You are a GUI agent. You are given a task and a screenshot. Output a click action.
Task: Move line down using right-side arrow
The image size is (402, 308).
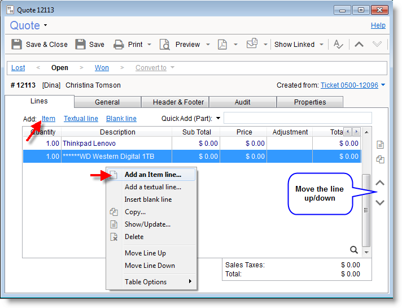coord(380,202)
